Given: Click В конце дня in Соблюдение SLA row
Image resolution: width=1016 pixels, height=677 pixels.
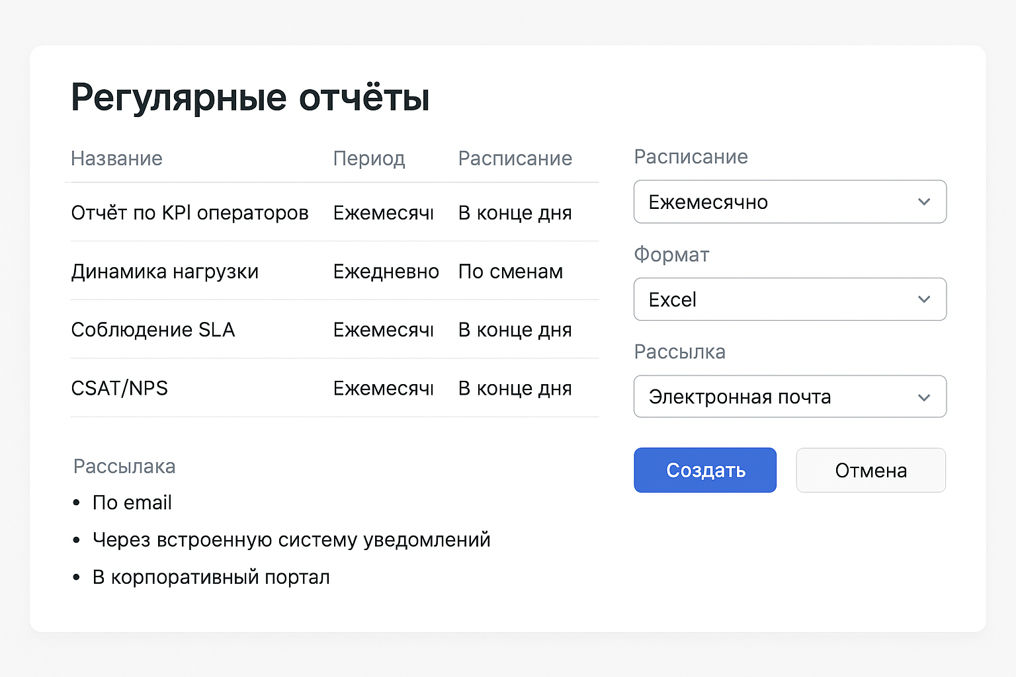Looking at the screenshot, I should pyautogui.click(x=515, y=330).
